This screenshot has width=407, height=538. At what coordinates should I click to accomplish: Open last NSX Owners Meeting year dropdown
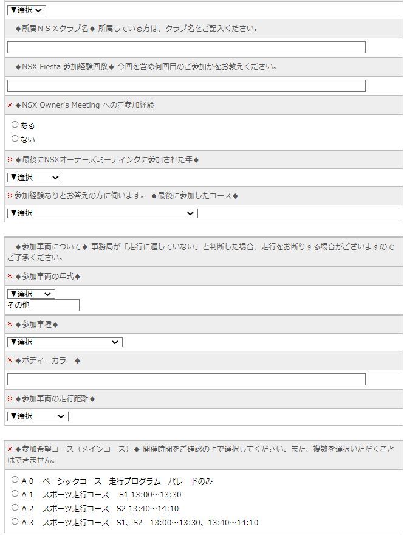pyautogui.click(x=35, y=178)
